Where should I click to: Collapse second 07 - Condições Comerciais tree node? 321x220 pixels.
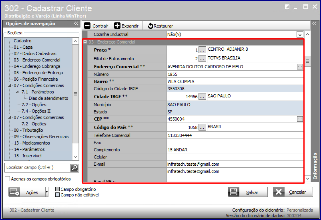pos(10,117)
